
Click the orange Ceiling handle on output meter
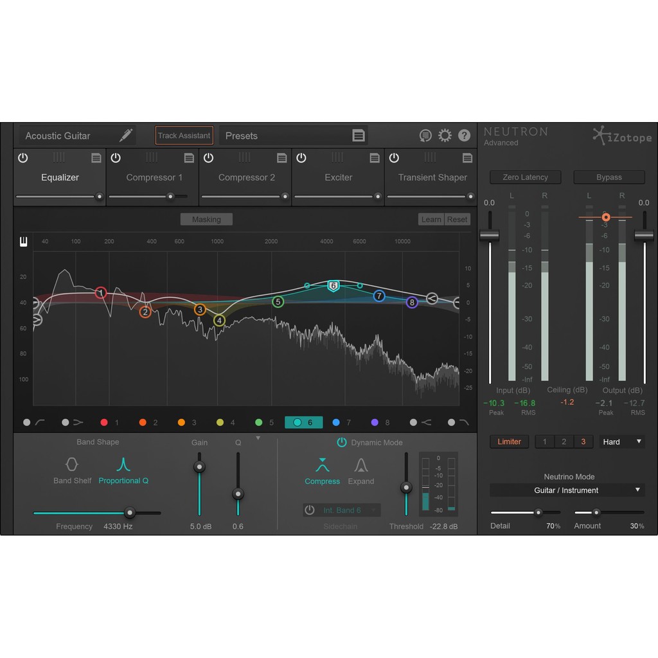[605, 217]
